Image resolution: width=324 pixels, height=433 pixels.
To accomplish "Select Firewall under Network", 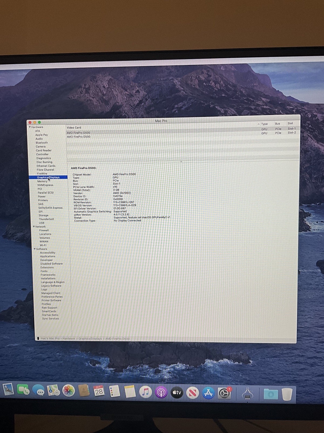I will coord(44,230).
